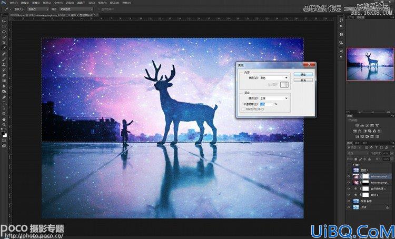Click the info icon in collapsed panel dock
Image resolution: width=395 pixels, height=239 pixels.
tap(341, 34)
